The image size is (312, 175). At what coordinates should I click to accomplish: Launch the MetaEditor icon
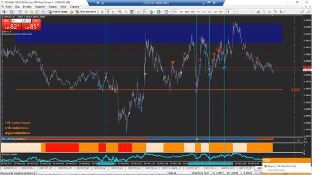pyautogui.click(x=72, y=12)
